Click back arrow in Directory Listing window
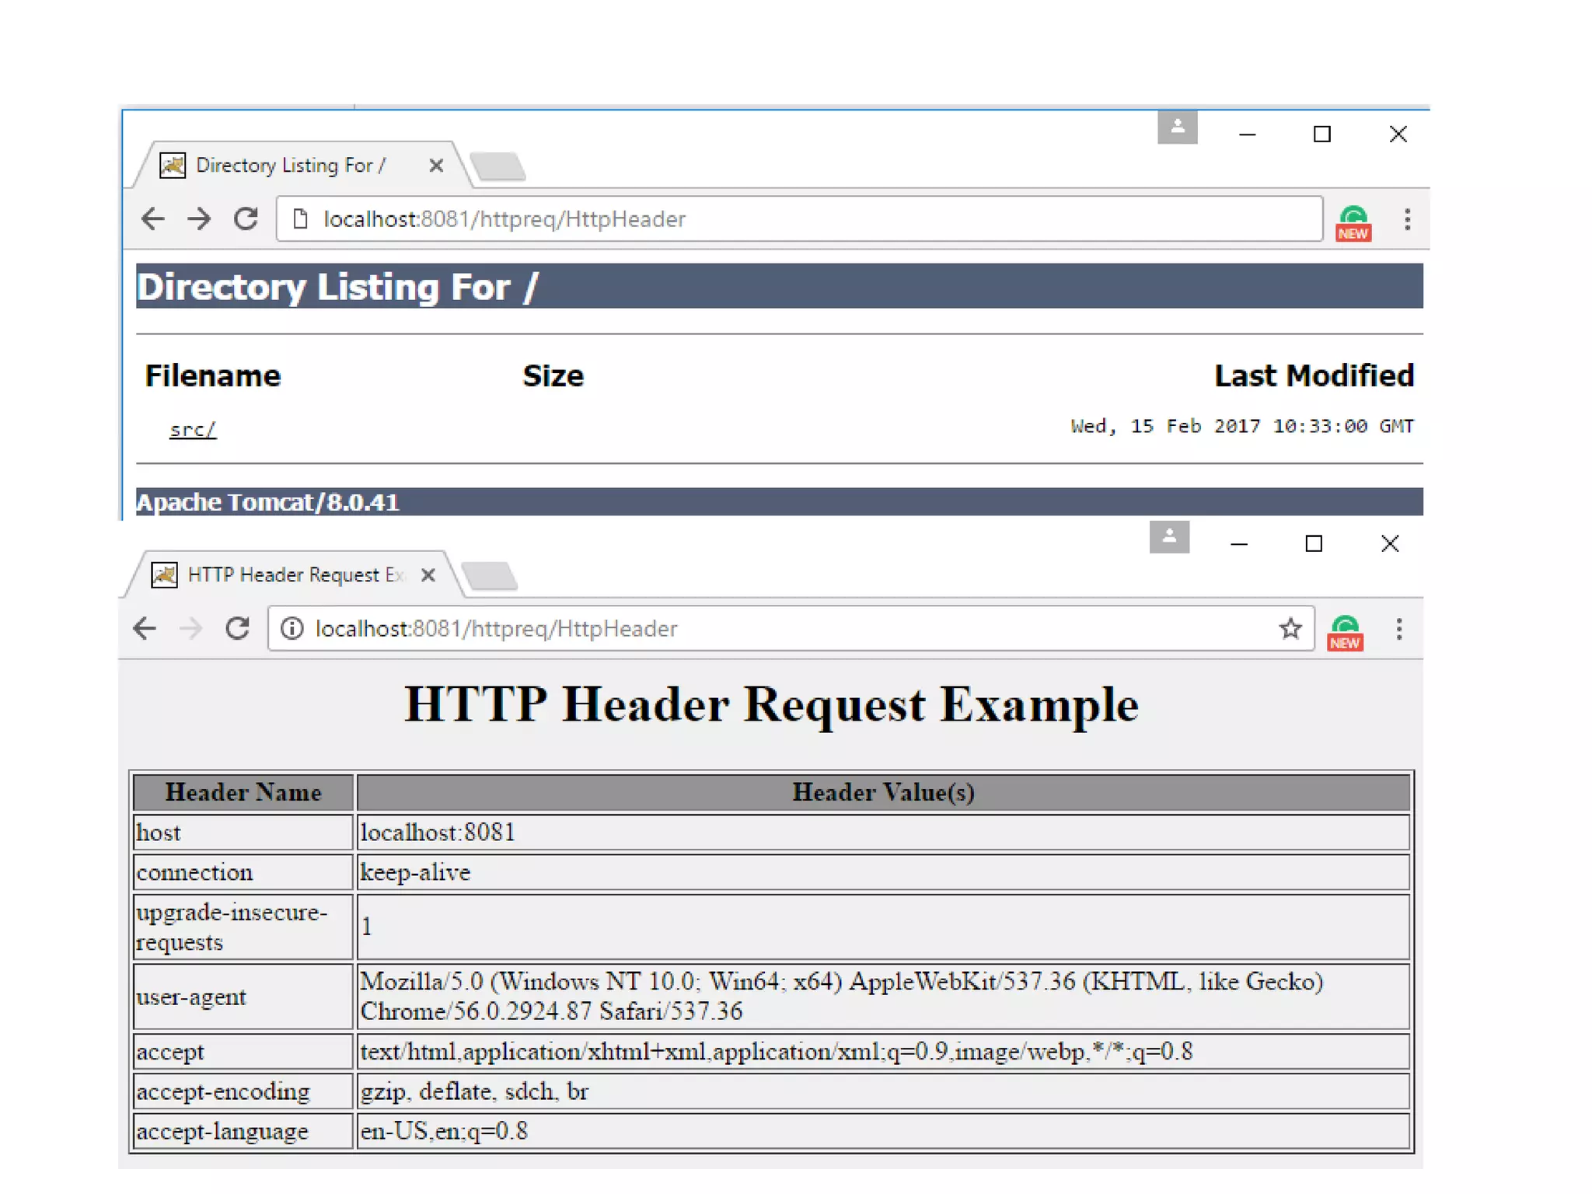1592x1194 pixels. pos(153,219)
